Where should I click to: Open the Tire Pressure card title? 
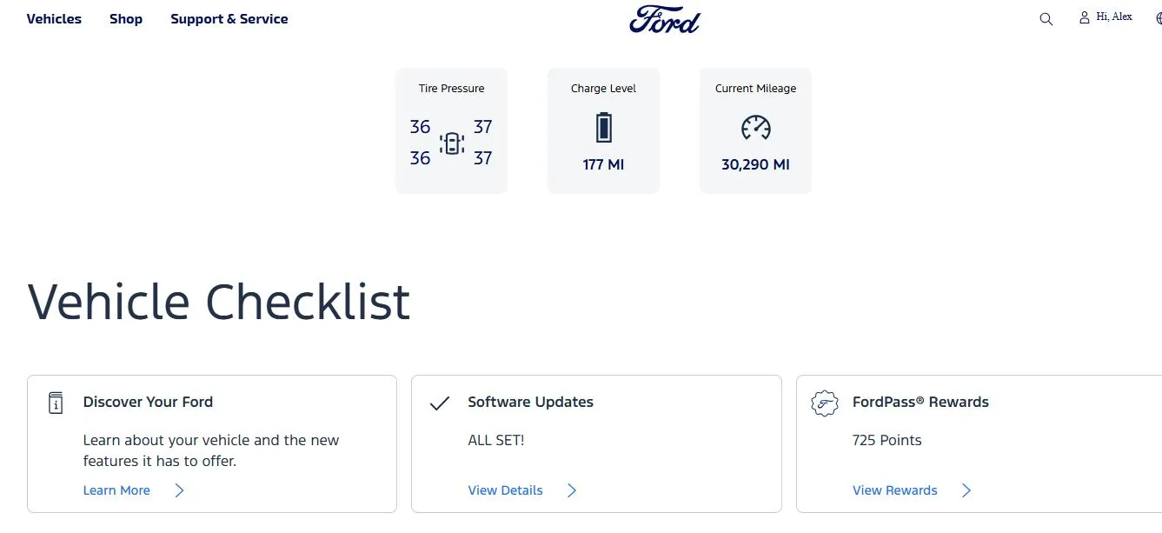pos(452,89)
